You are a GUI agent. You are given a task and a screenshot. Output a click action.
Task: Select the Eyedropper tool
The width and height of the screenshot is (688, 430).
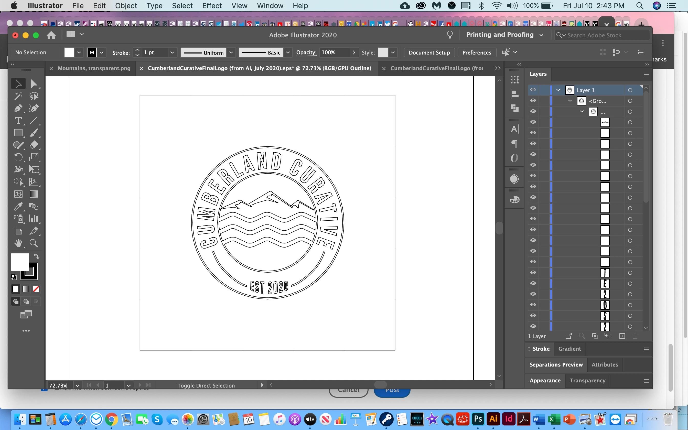click(x=18, y=206)
